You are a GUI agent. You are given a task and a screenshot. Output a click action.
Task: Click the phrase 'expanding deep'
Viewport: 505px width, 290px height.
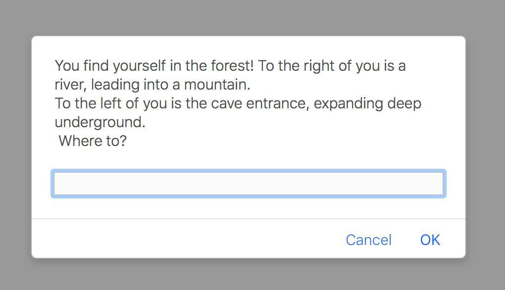[367, 104]
